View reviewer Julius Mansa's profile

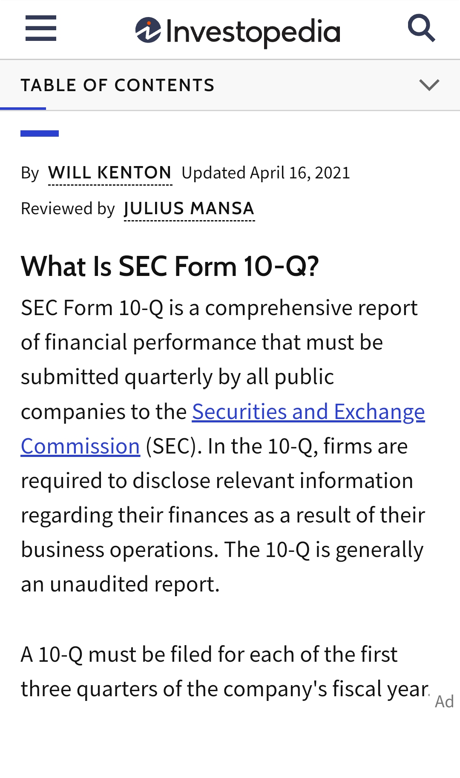(x=189, y=209)
